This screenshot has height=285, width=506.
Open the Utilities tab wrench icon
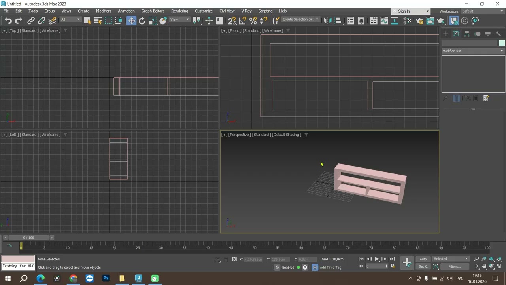(x=498, y=34)
